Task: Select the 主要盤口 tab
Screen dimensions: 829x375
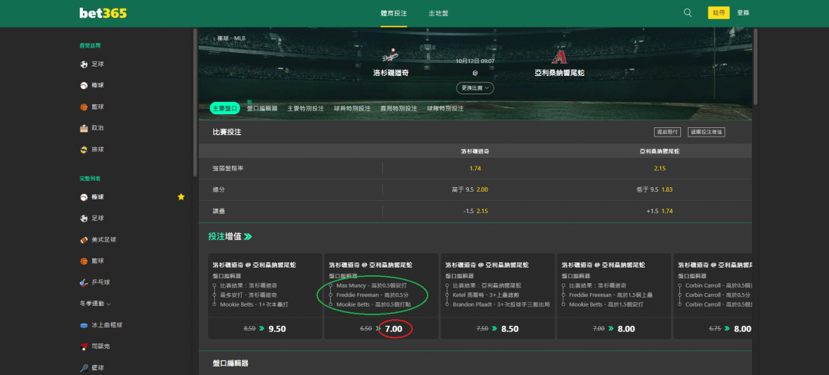Action: 224,108
